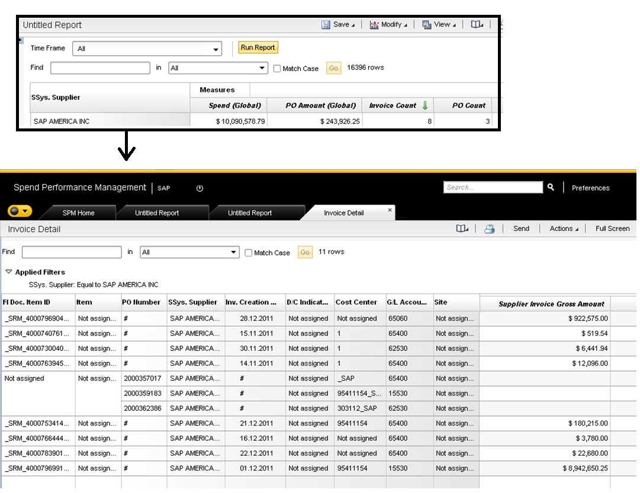Click the G/L account 65060 cell
Viewport: 640px width, 493px height.
click(x=409, y=318)
